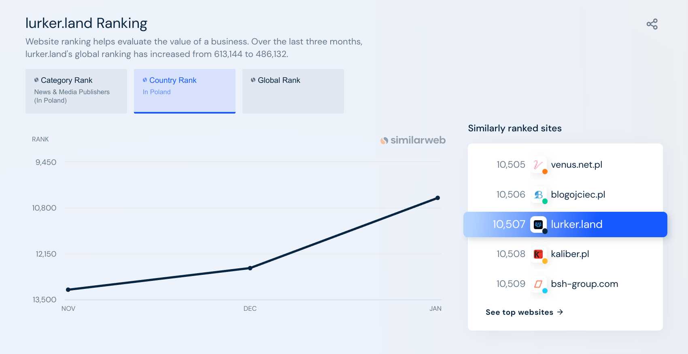The height and width of the screenshot is (354, 688).
Task: Click the blogojciec.pl site favicon
Action: click(538, 195)
